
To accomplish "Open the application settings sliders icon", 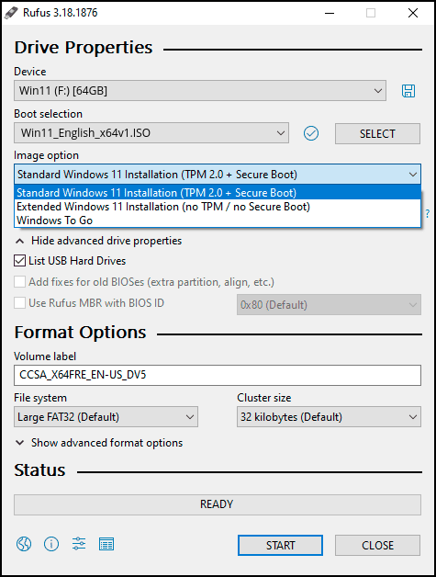I will pos(79,544).
